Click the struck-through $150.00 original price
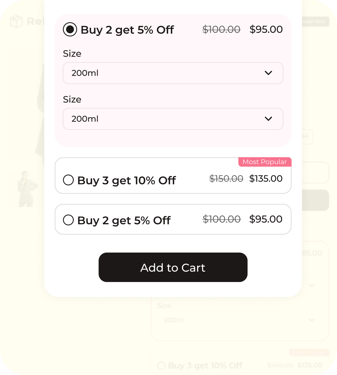Screen dimensions: 337x375 (226, 179)
